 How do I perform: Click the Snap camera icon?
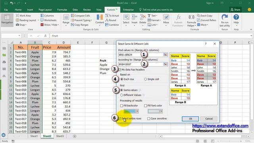(x=17, y=25)
